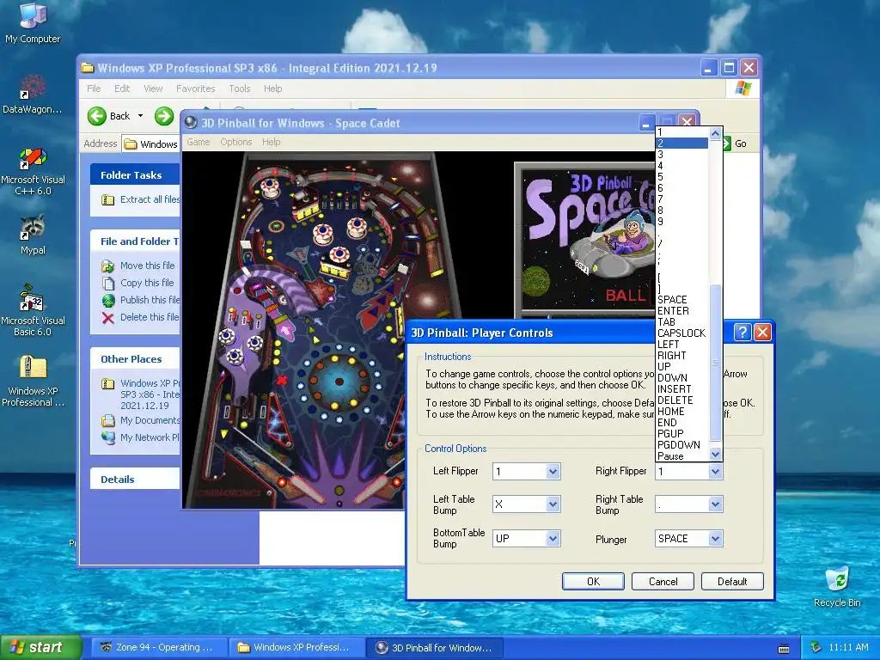Open DataWagon desktop shortcut icon
880x660 pixels.
click(x=33, y=95)
